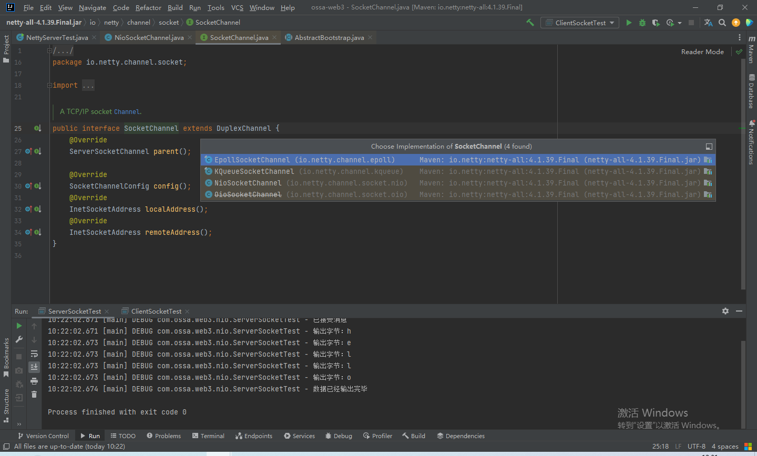757x456 pixels.
Task: Click the override gutter icon on line 27
Action: pyautogui.click(x=28, y=151)
